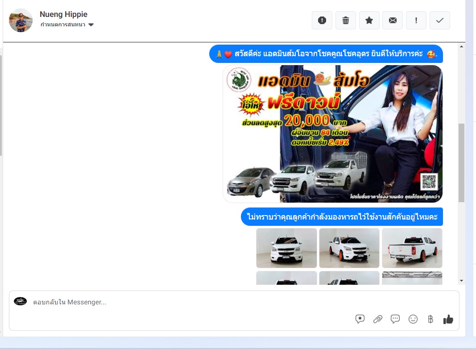Open the emoji picker
The width and height of the screenshot is (476, 349).
413,319
